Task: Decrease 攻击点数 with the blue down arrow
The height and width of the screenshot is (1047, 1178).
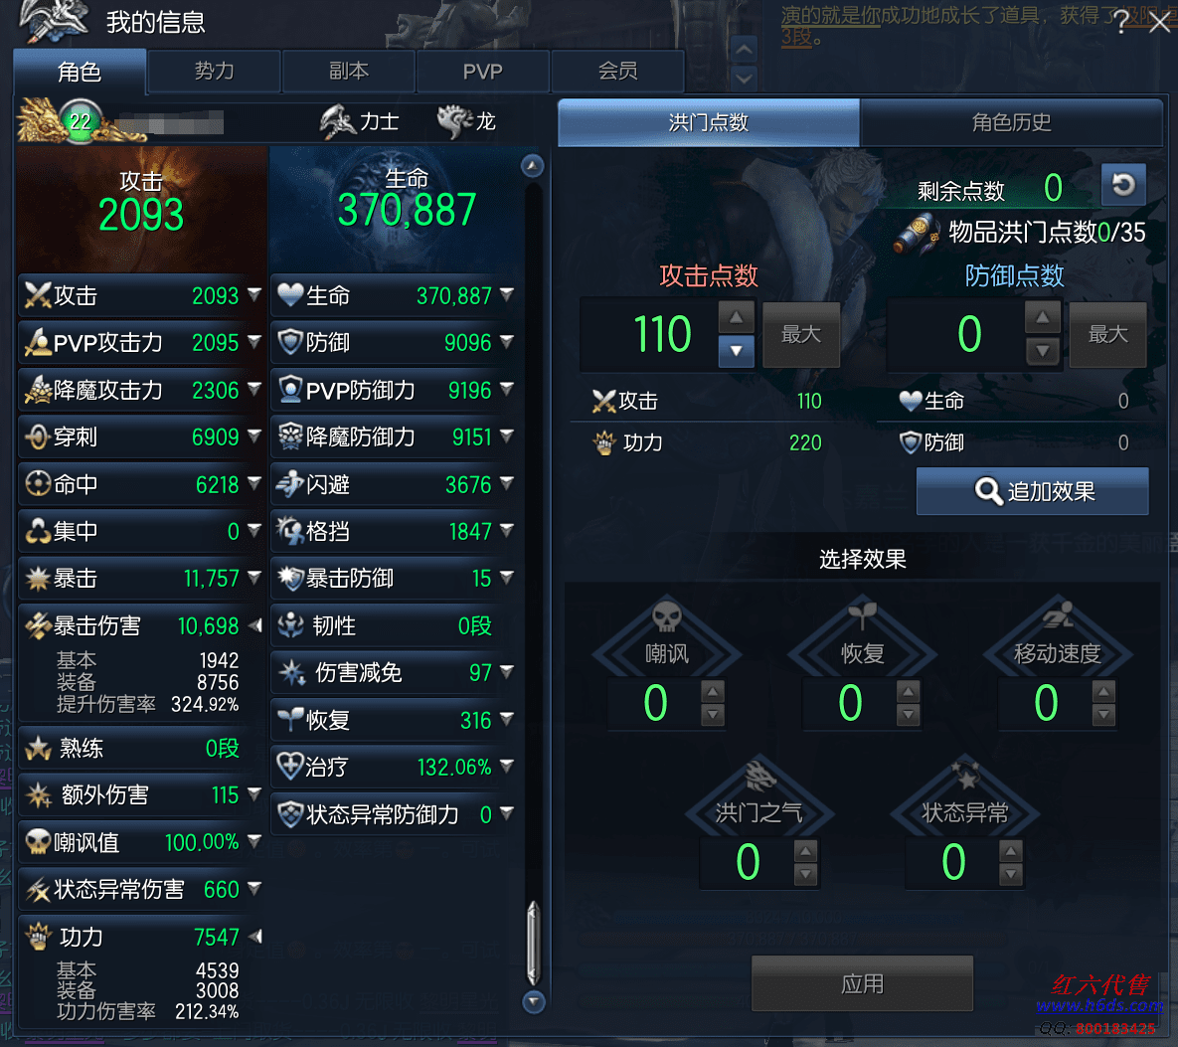Action: pyautogui.click(x=737, y=351)
